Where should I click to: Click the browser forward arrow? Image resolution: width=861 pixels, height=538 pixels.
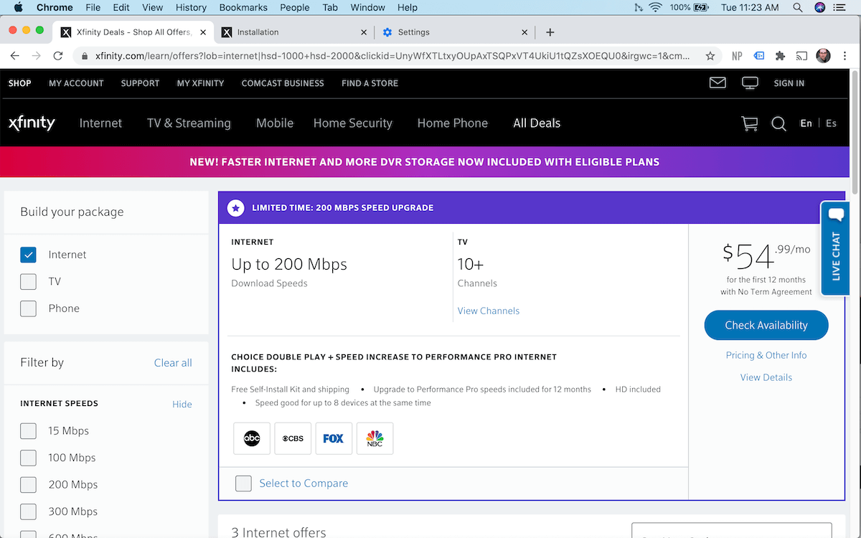pyautogui.click(x=36, y=55)
